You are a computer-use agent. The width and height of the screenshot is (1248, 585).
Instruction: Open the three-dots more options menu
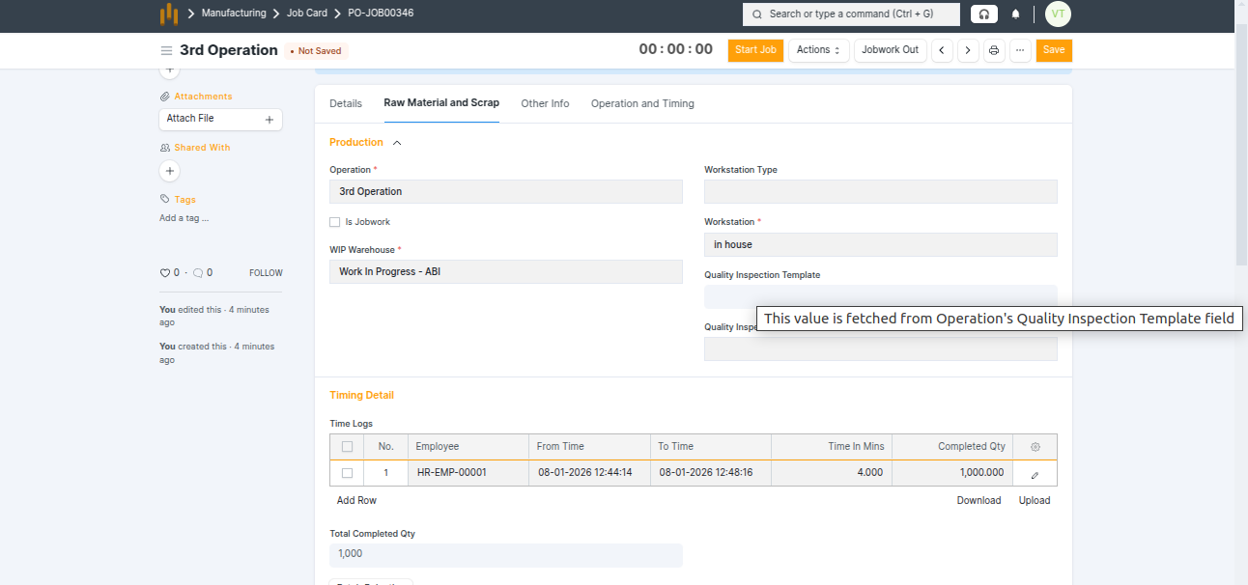coord(1020,50)
